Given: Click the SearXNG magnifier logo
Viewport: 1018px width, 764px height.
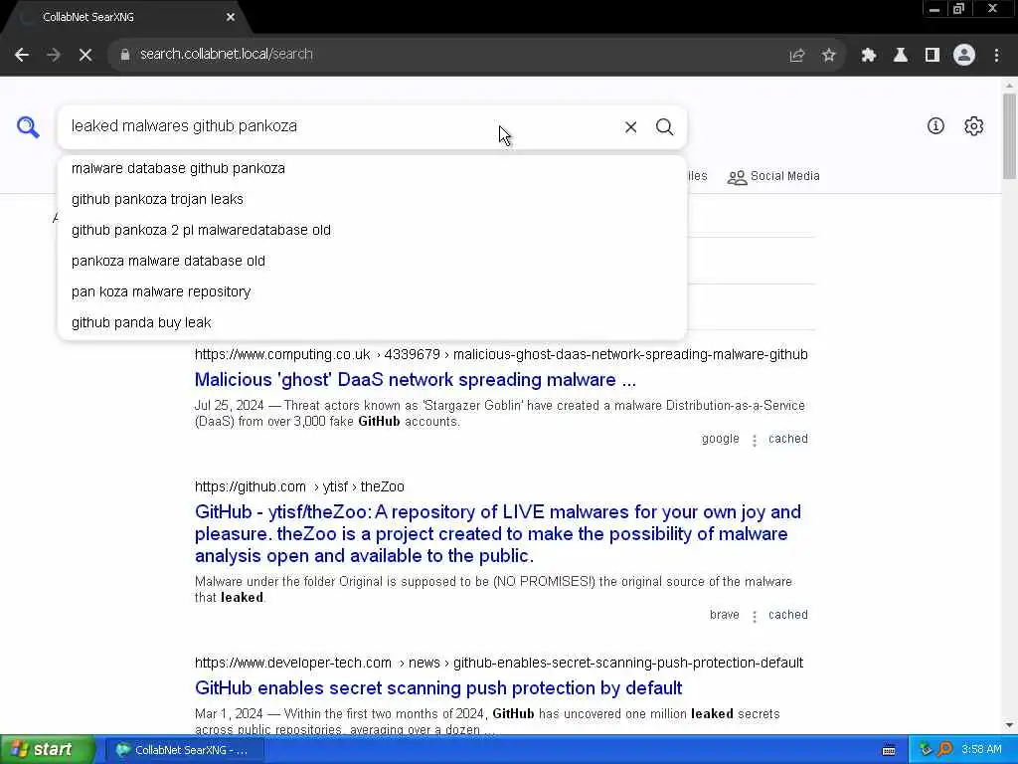Looking at the screenshot, I should (x=28, y=126).
